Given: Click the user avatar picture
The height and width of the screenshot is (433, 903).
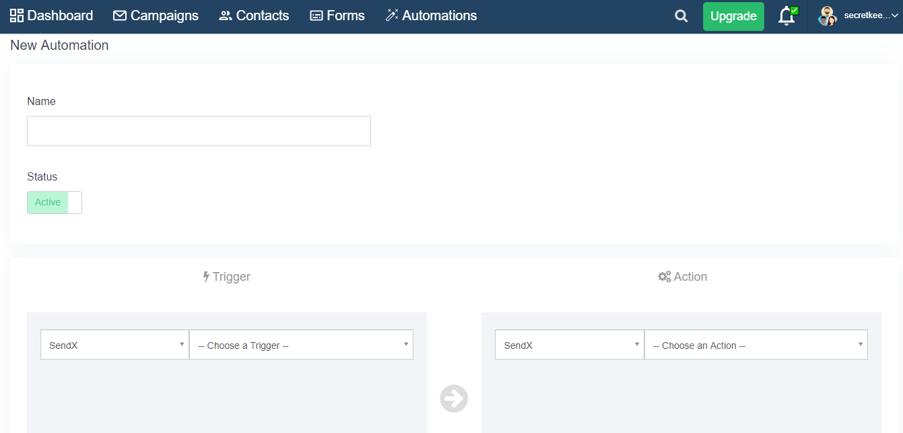Looking at the screenshot, I should pyautogui.click(x=827, y=16).
